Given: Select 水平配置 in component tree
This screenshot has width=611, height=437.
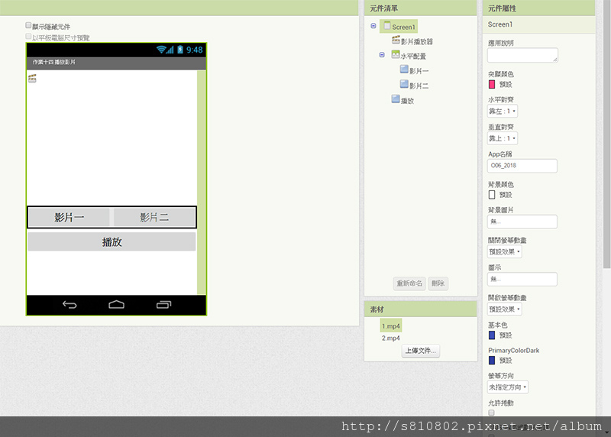Looking at the screenshot, I should point(413,57).
